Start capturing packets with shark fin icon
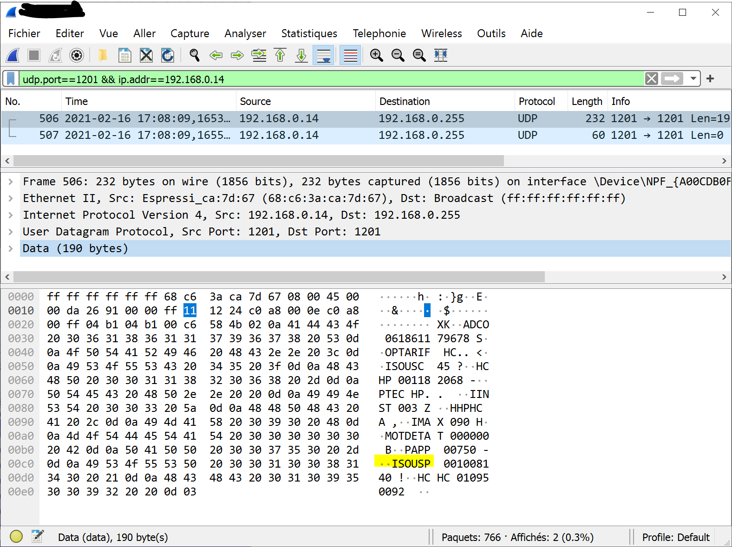The height and width of the screenshot is (547, 732). pos(13,55)
